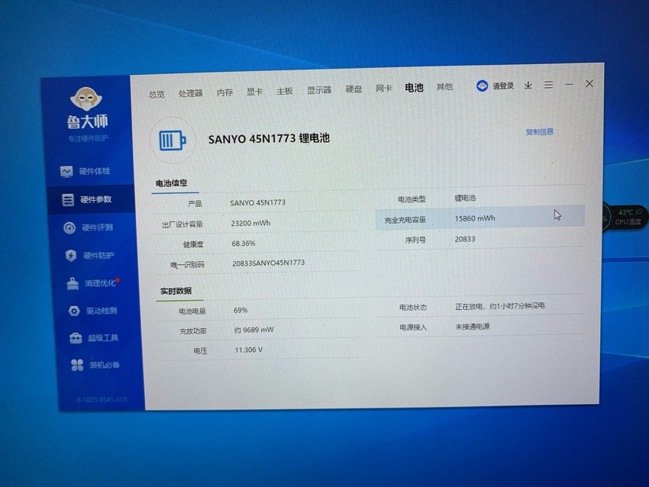
Task: Switch to the 处理器 tab
Action: [190, 93]
